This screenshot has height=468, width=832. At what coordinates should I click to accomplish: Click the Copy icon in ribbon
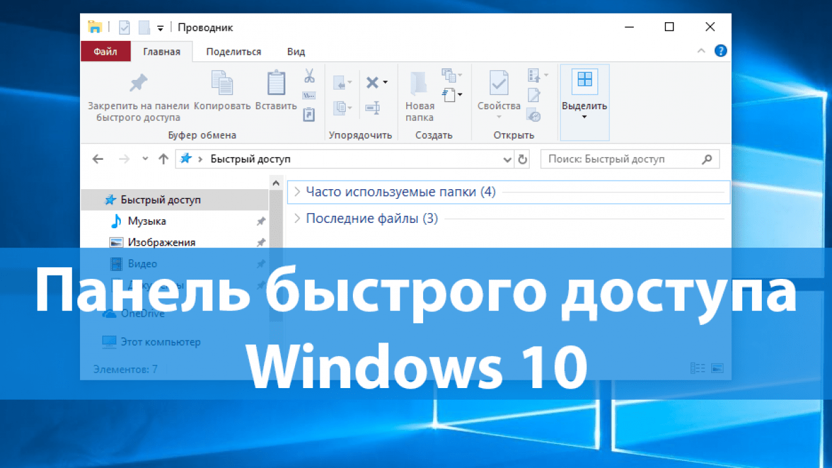(x=222, y=83)
